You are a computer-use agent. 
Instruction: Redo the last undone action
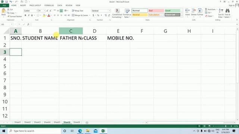(x=16, y=1)
